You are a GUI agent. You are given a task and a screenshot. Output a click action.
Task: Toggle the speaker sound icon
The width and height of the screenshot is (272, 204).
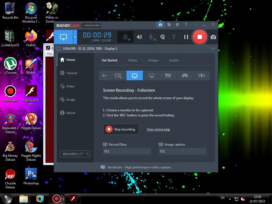(139, 37)
